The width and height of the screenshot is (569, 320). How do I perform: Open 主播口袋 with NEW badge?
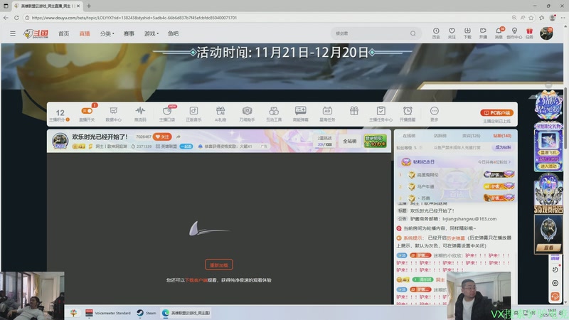(167, 114)
